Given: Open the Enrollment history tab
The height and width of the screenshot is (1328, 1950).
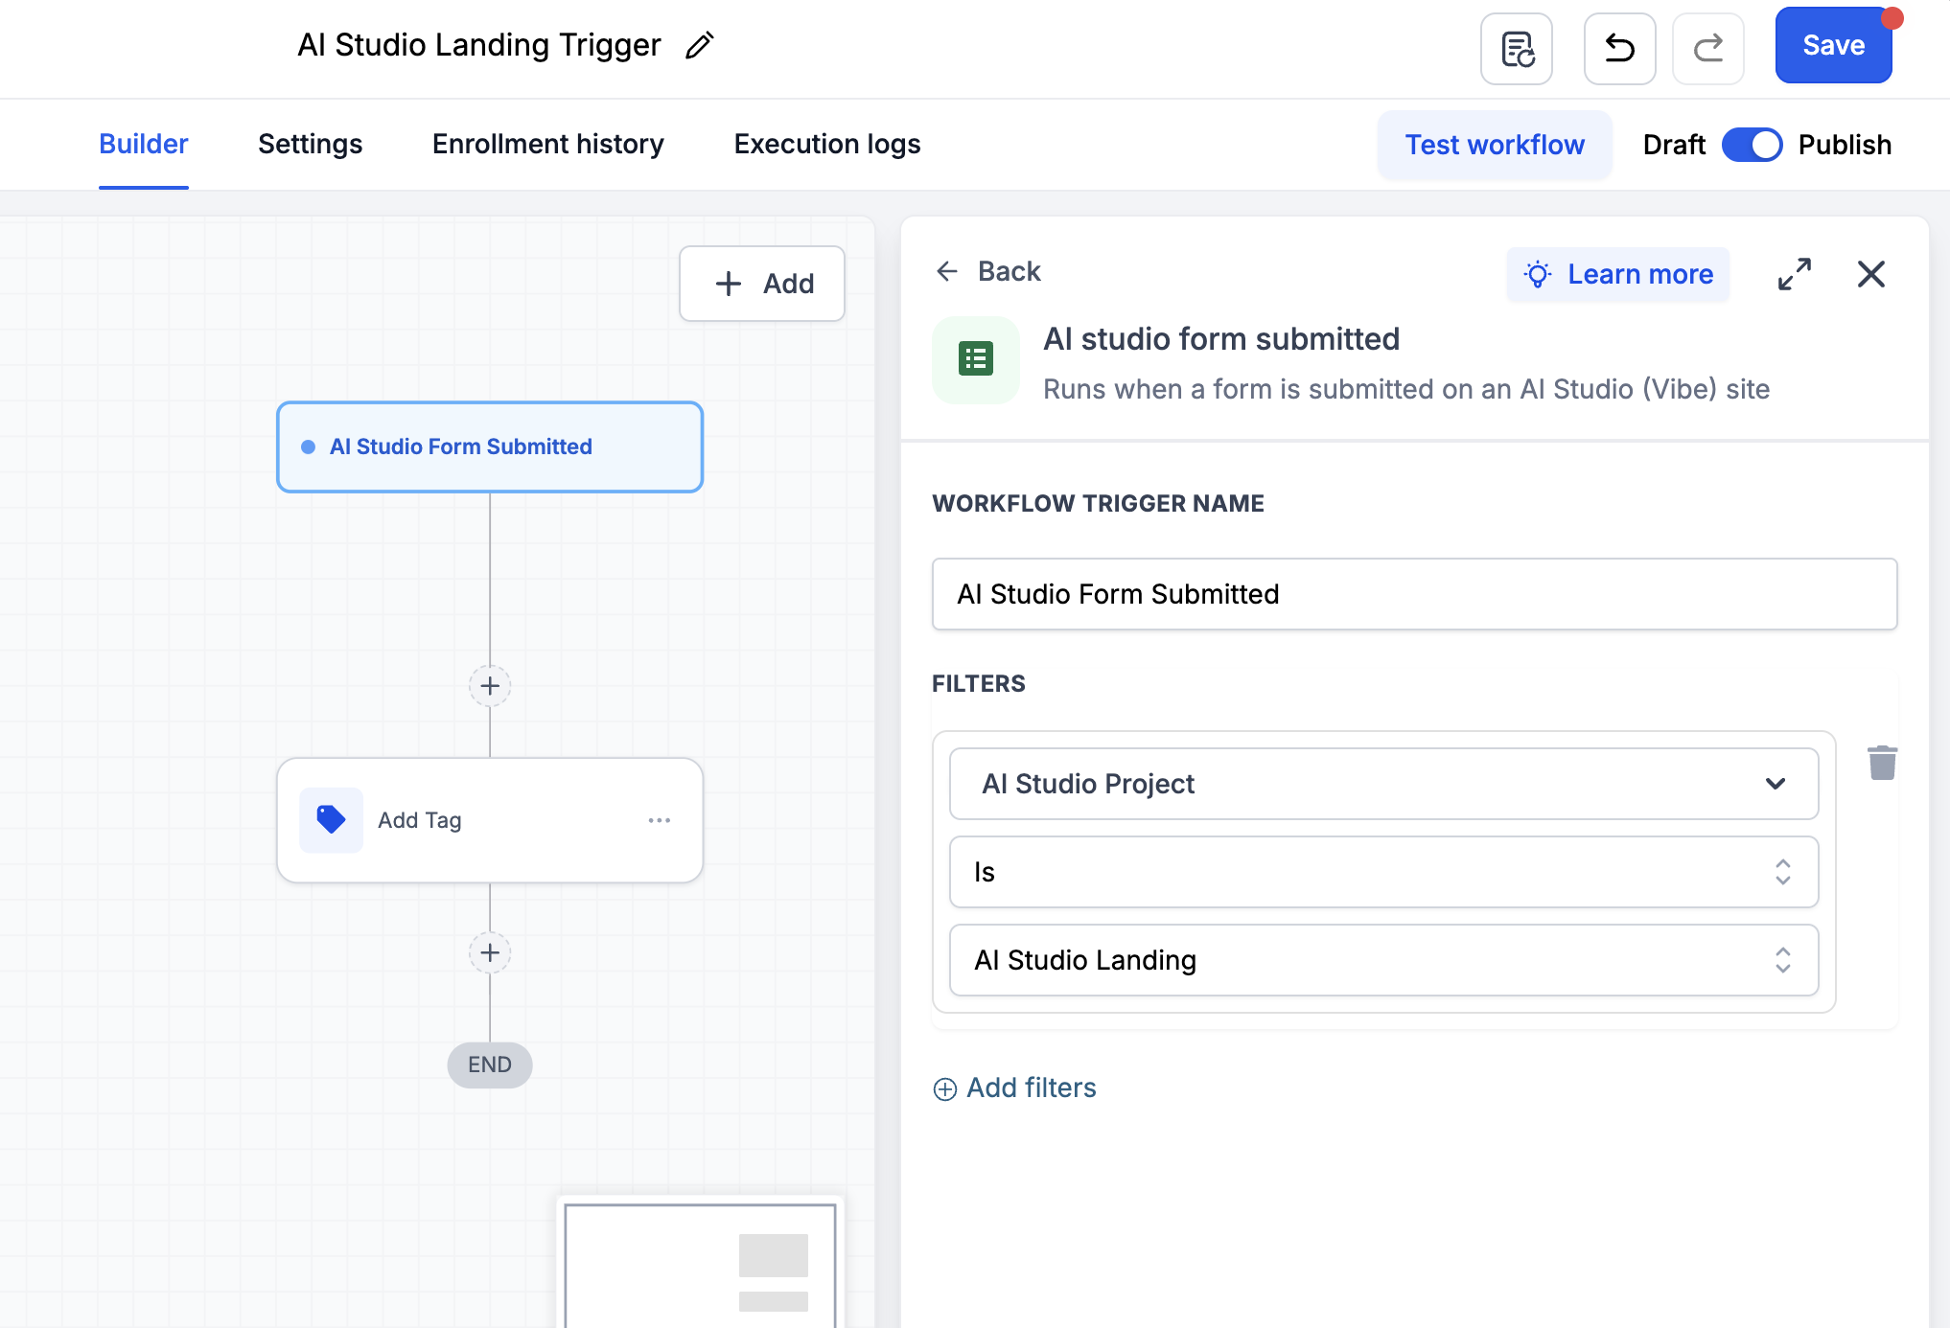Looking at the screenshot, I should 547,144.
